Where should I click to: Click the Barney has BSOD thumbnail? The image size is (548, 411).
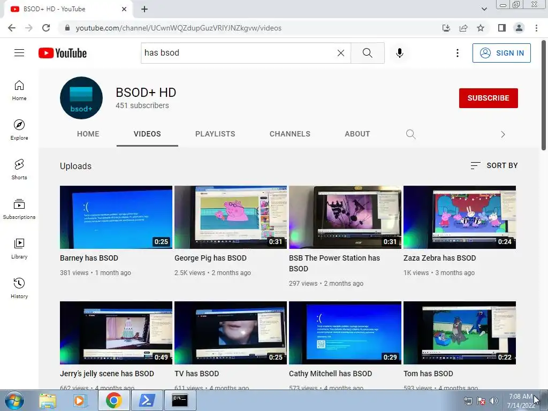point(116,217)
